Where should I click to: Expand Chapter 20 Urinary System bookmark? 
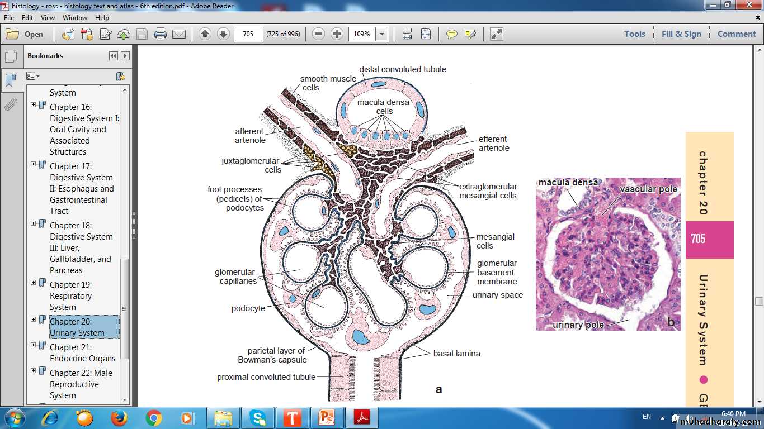tap(34, 320)
